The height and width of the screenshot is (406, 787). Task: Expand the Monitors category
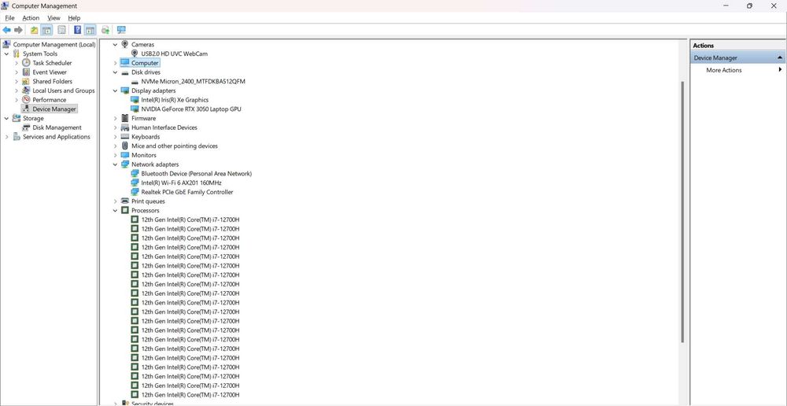tap(115, 155)
